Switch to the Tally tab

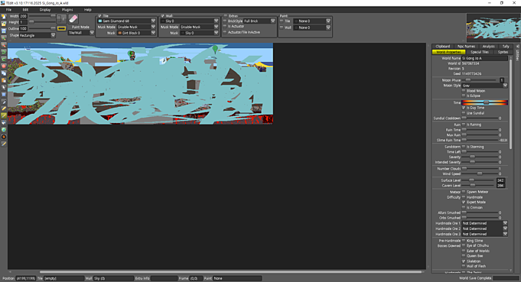point(506,46)
